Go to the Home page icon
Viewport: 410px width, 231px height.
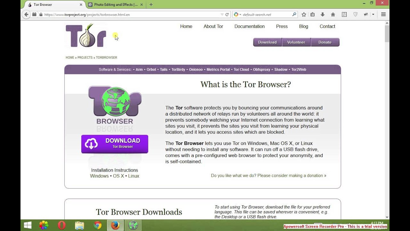pyautogui.click(x=333, y=14)
